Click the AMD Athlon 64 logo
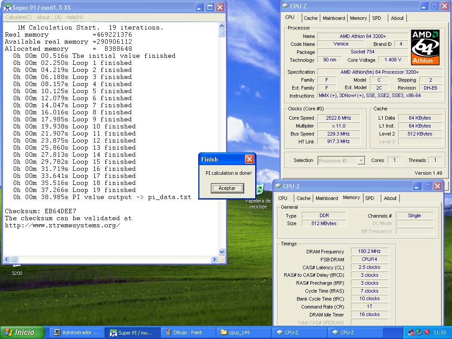This screenshot has width=452, height=339. (425, 47)
